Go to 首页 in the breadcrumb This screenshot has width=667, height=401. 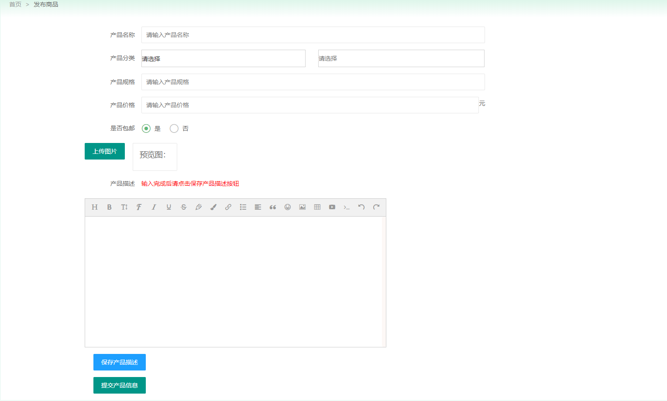tap(15, 4)
